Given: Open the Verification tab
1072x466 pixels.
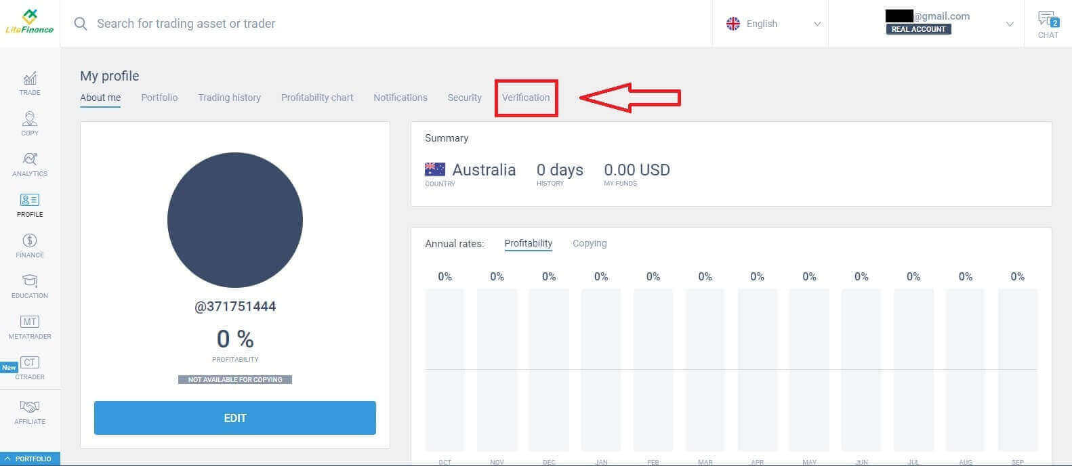Looking at the screenshot, I should click(x=526, y=98).
